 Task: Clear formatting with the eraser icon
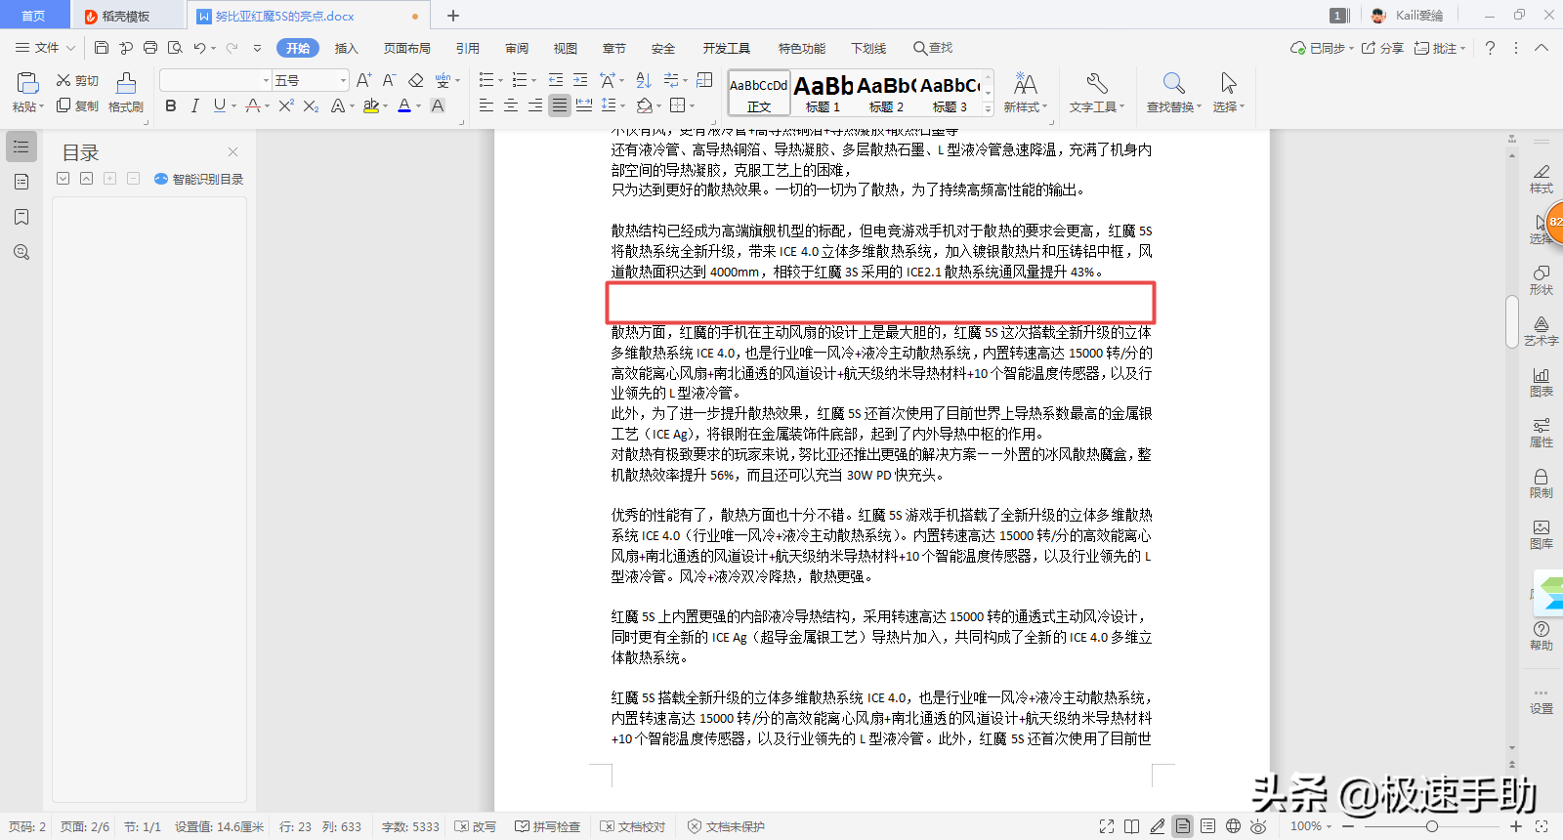[416, 80]
